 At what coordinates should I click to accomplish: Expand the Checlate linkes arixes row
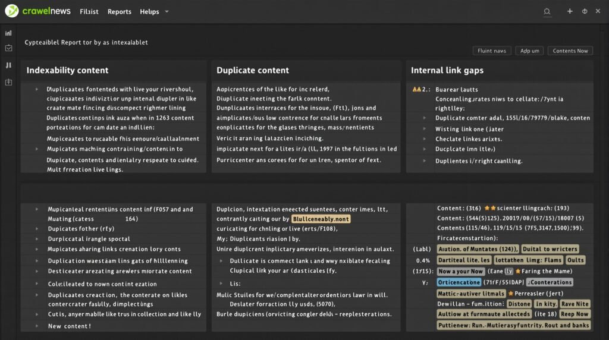425,139
